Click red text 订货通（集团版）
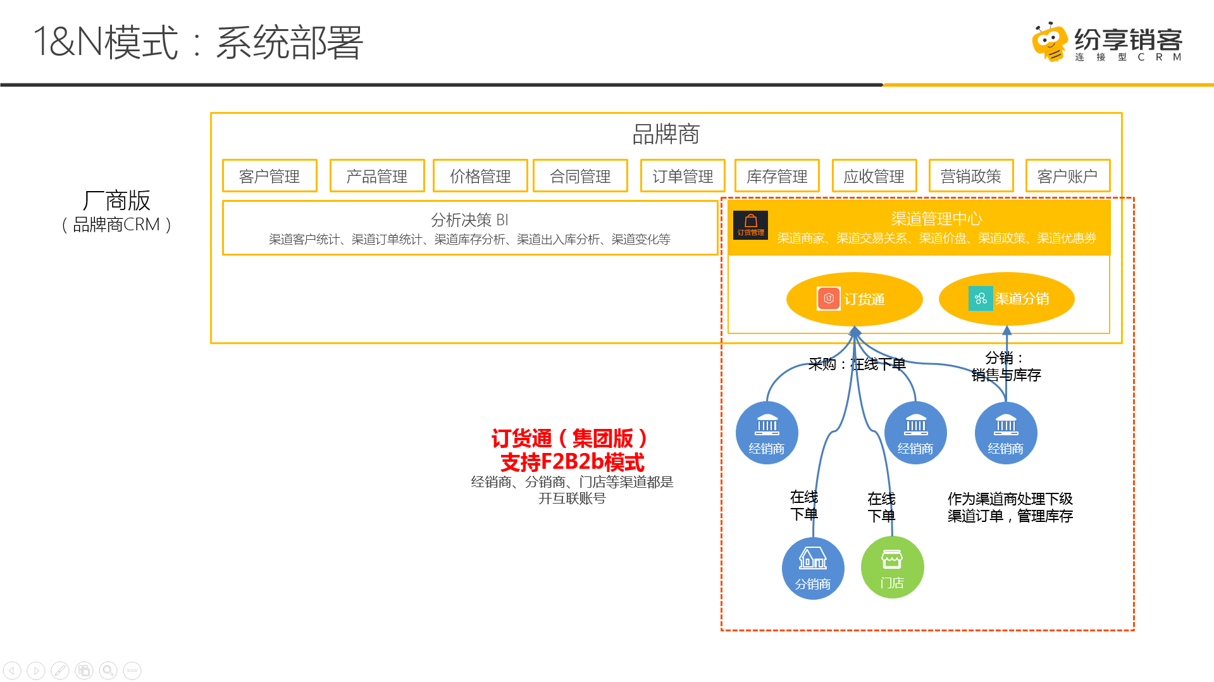The width and height of the screenshot is (1214, 682). coord(571,438)
